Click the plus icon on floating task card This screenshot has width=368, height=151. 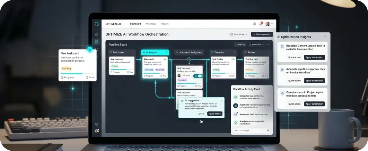pyautogui.click(x=90, y=49)
